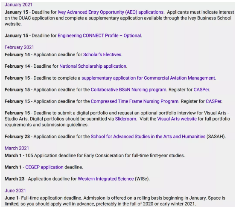The height and width of the screenshot is (209, 236).
Task: Click the March 2021 heading
Action: [x=17, y=148]
